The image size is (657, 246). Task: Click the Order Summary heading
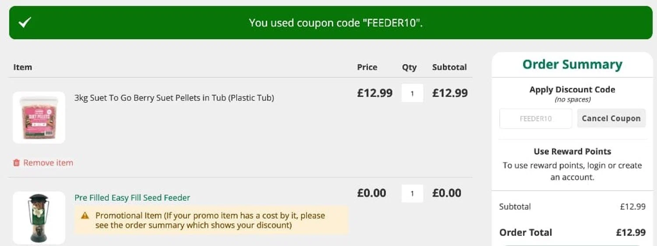click(572, 65)
